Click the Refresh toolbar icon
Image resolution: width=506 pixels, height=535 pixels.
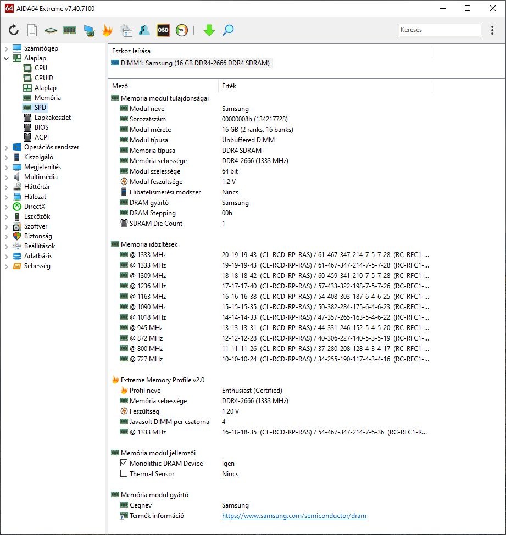pos(14,30)
